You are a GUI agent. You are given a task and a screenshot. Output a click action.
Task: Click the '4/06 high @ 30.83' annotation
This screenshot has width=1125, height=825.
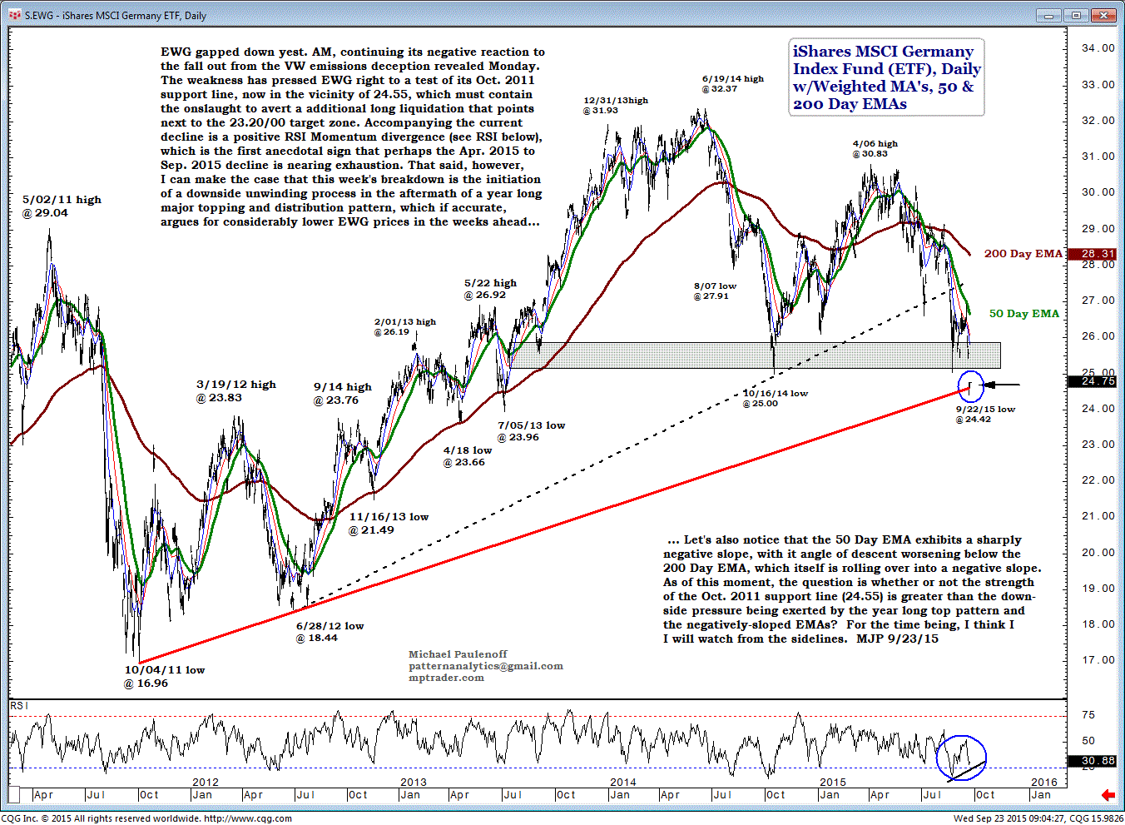[x=875, y=149]
